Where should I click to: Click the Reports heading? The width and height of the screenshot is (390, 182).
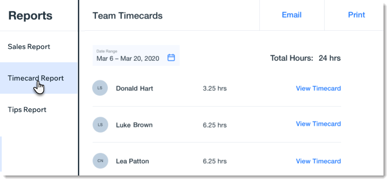coord(30,16)
